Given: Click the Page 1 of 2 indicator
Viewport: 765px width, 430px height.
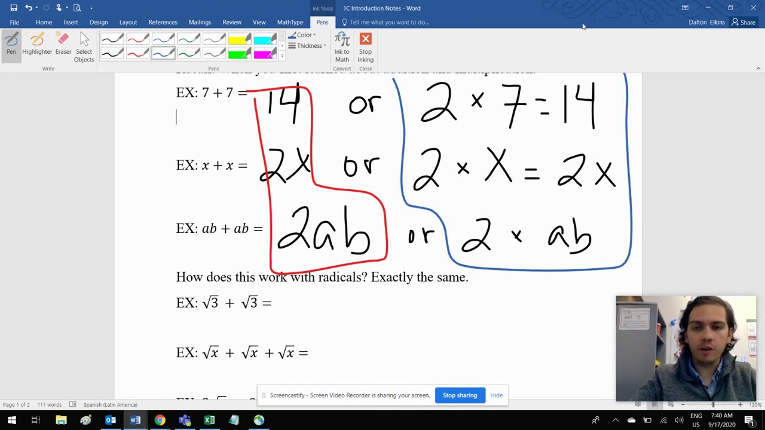Looking at the screenshot, I should [16, 404].
